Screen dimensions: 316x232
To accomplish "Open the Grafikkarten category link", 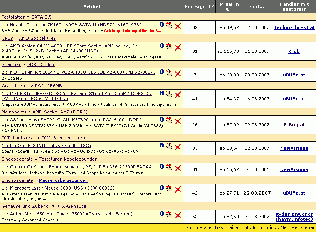I will click(15, 86).
